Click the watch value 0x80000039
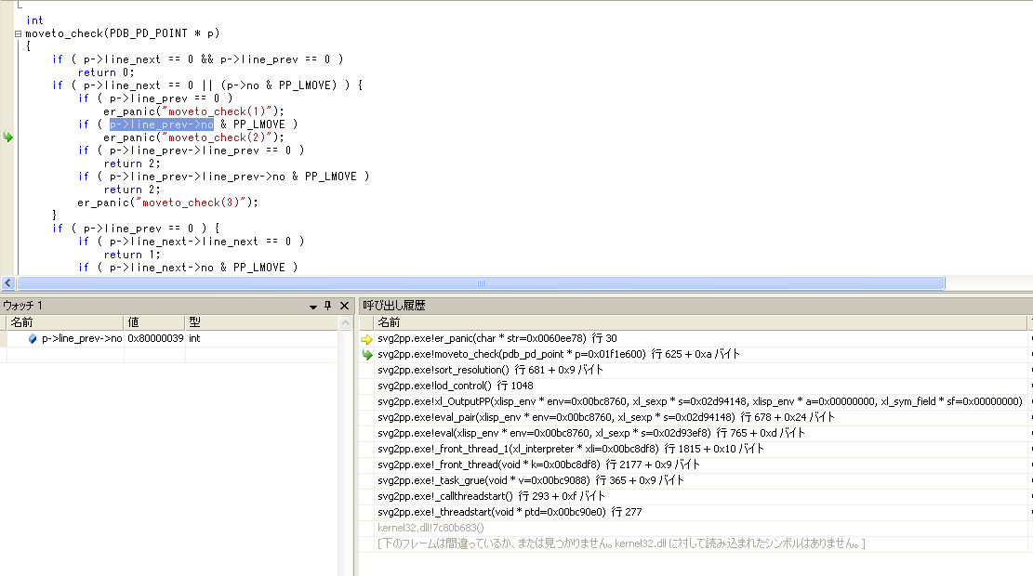The height and width of the screenshot is (576, 1033). click(155, 338)
